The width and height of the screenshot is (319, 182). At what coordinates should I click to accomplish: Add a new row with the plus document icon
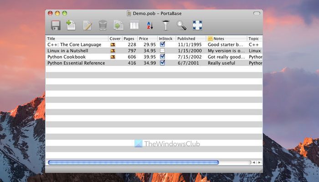71,25
